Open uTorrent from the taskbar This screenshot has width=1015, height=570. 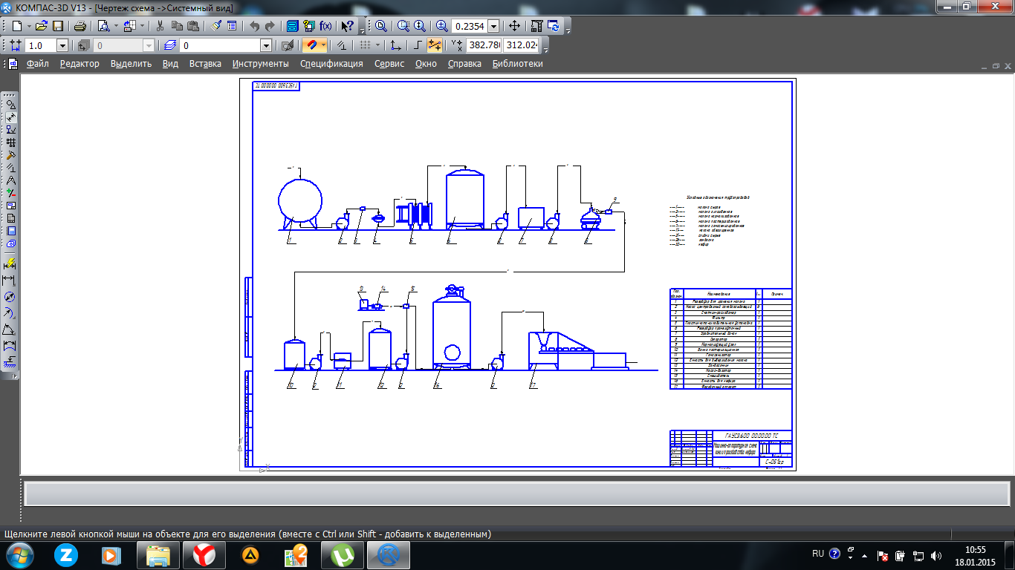pos(342,554)
